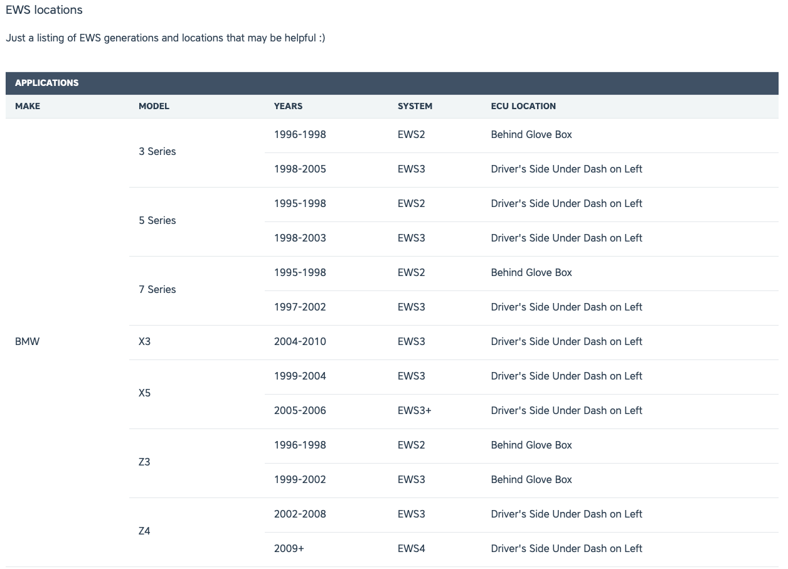
Task: Select the 7 Series model cell
Action: click(x=157, y=289)
